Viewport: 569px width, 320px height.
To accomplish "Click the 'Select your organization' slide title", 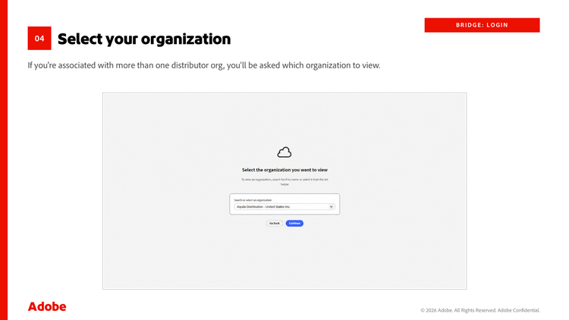I will pyautogui.click(x=144, y=39).
